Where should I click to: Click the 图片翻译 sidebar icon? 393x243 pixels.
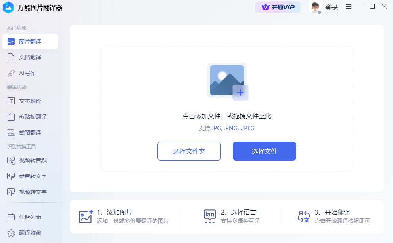click(11, 42)
